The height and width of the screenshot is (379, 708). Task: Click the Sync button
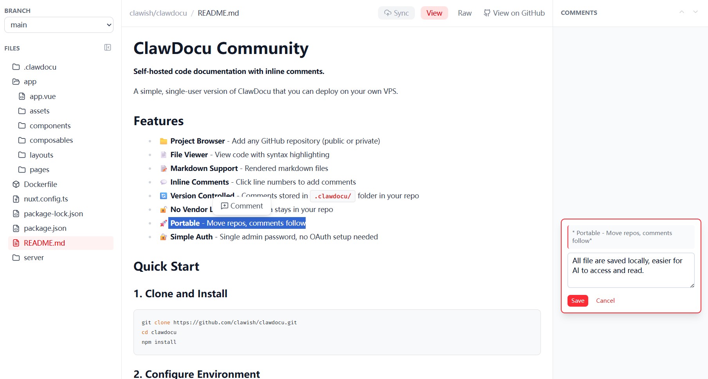coord(396,13)
